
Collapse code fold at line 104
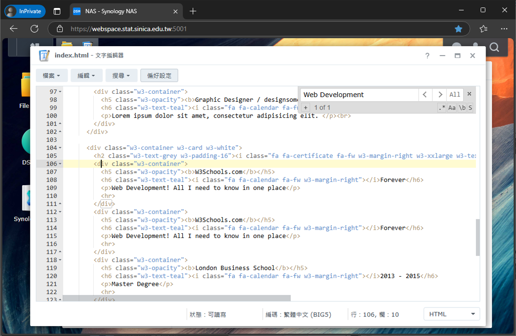60,148
